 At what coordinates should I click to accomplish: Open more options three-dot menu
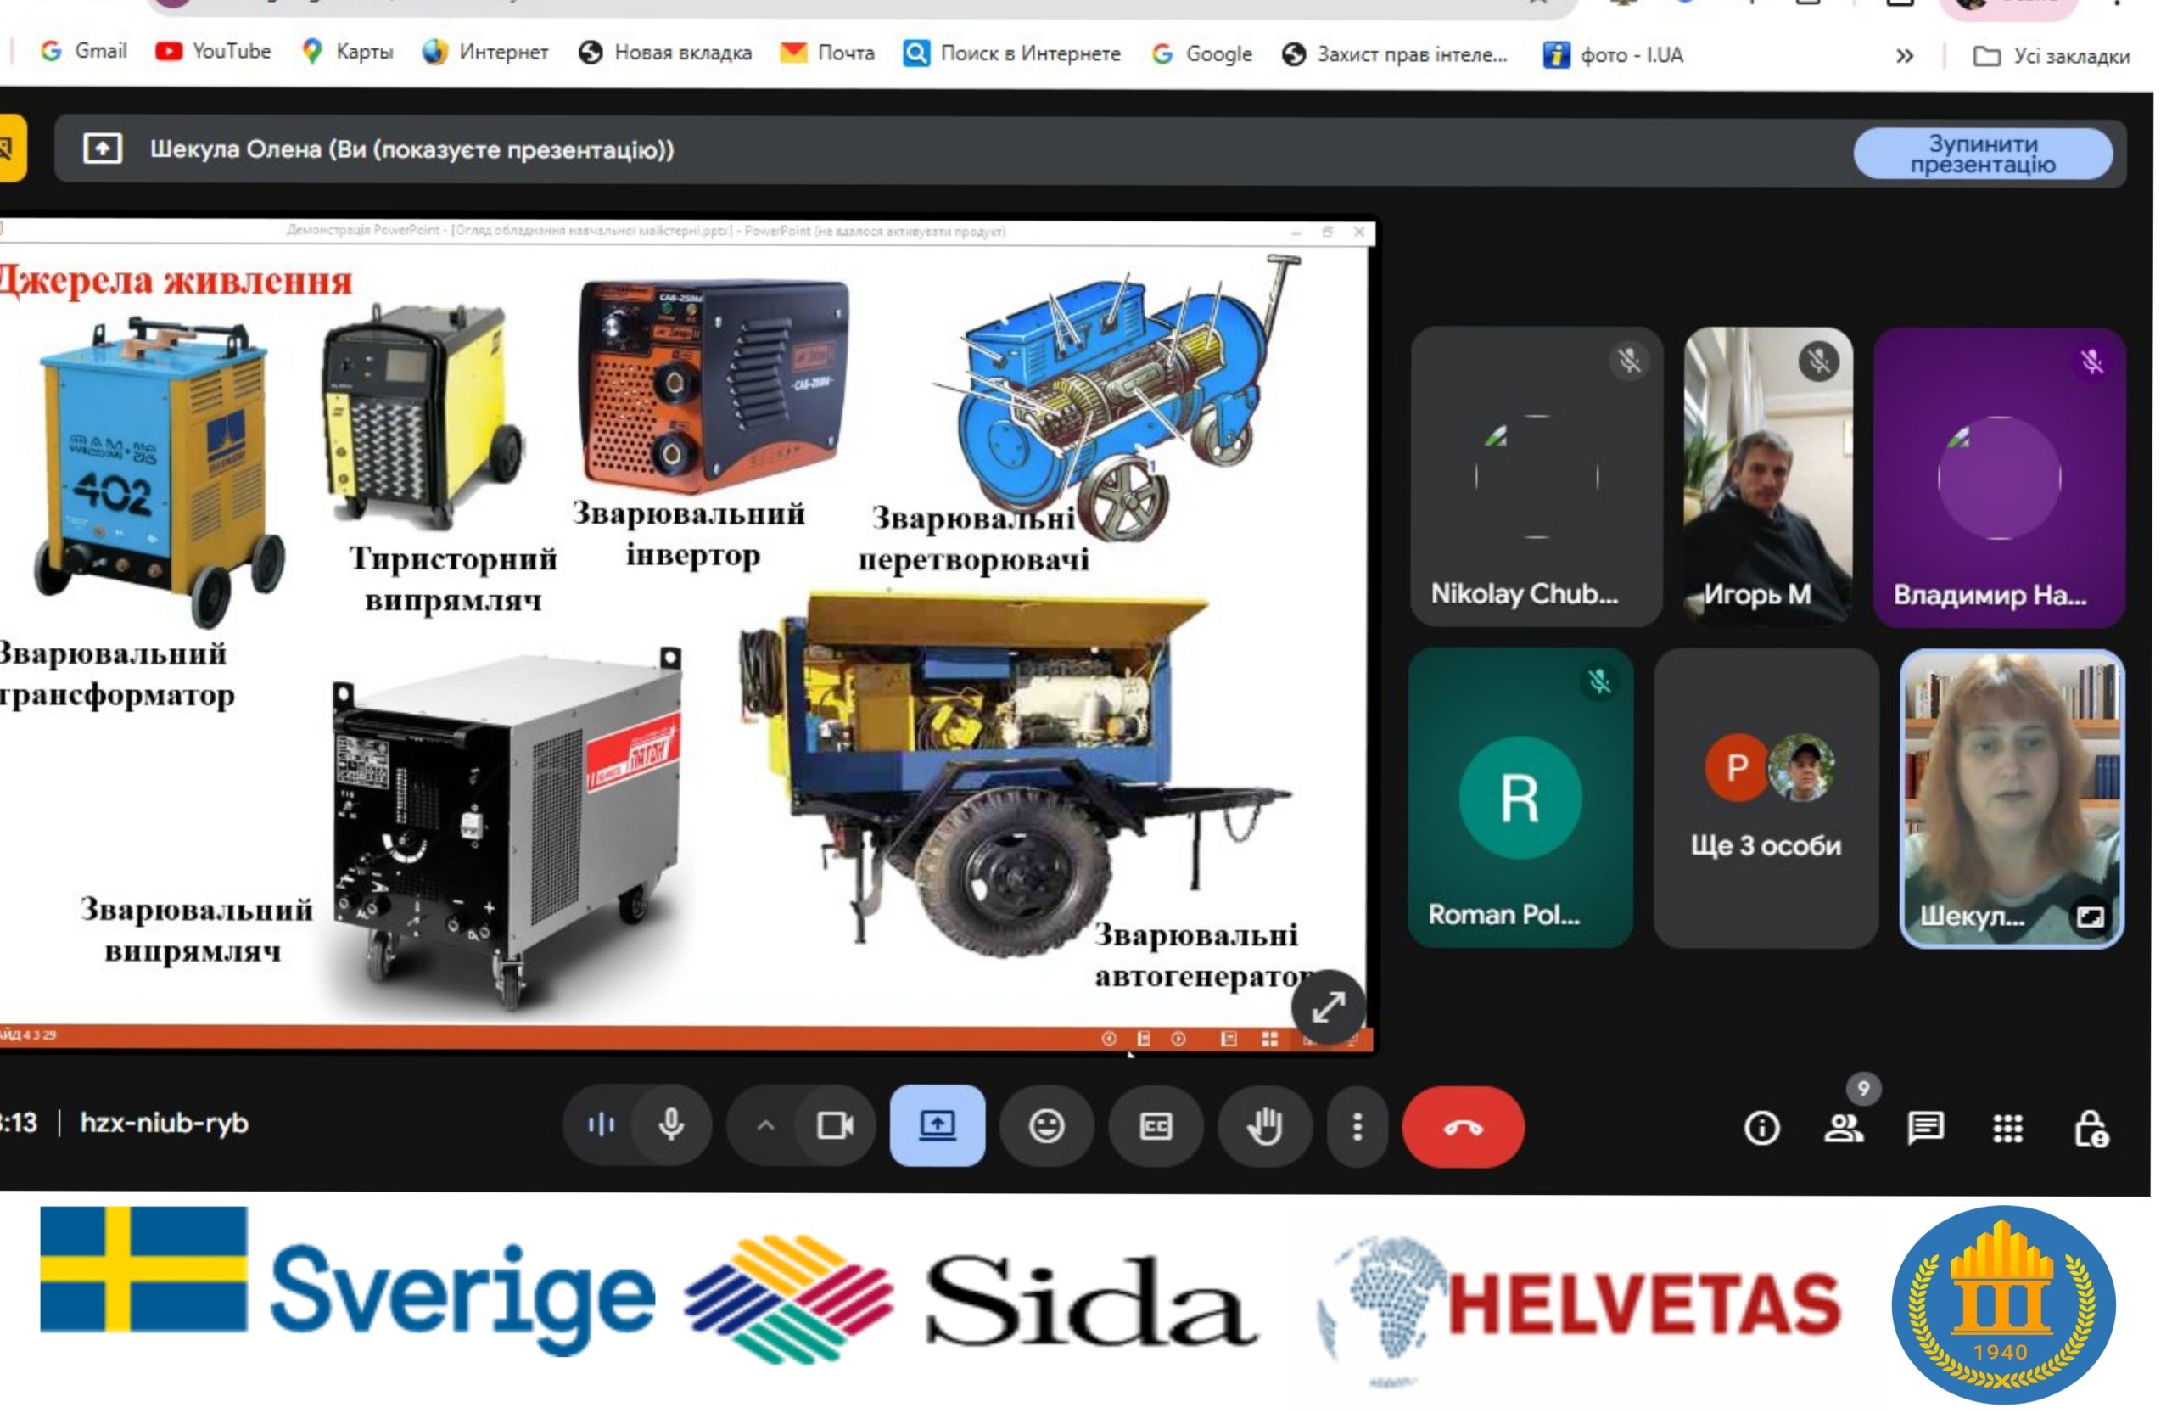(1357, 1125)
